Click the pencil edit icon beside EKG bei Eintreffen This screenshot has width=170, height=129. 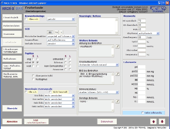118,74
